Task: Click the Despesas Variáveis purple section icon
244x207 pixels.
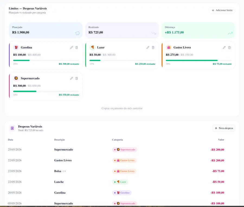Action: point(12,128)
